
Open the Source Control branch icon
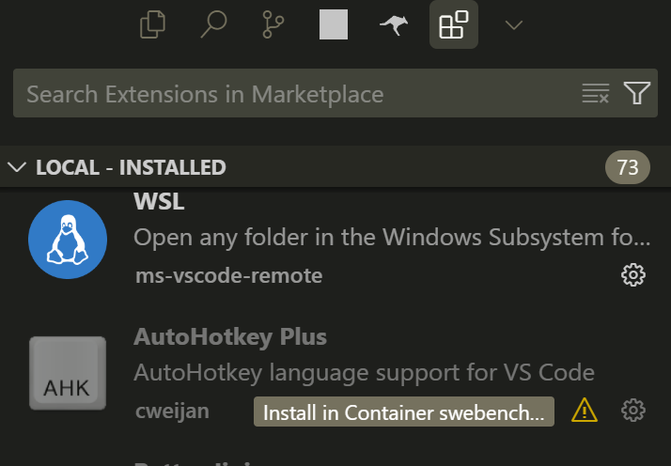(273, 24)
